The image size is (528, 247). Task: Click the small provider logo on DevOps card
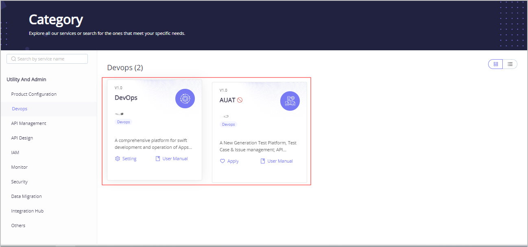119,114
